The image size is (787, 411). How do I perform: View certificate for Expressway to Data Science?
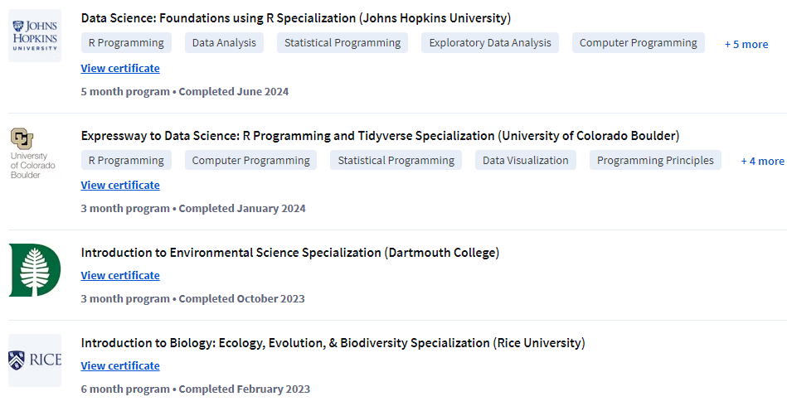click(120, 185)
